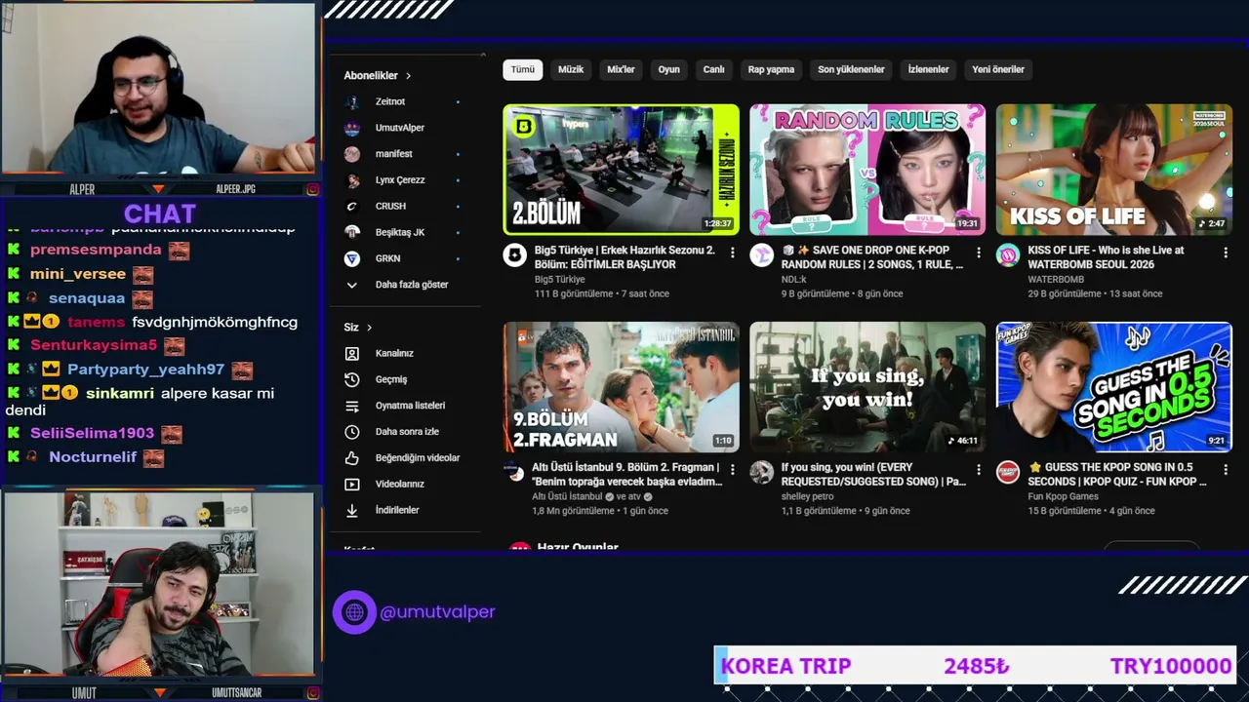Image resolution: width=1249 pixels, height=702 pixels.
Task: Open Lynx Çerezz subscription
Action: click(x=400, y=180)
